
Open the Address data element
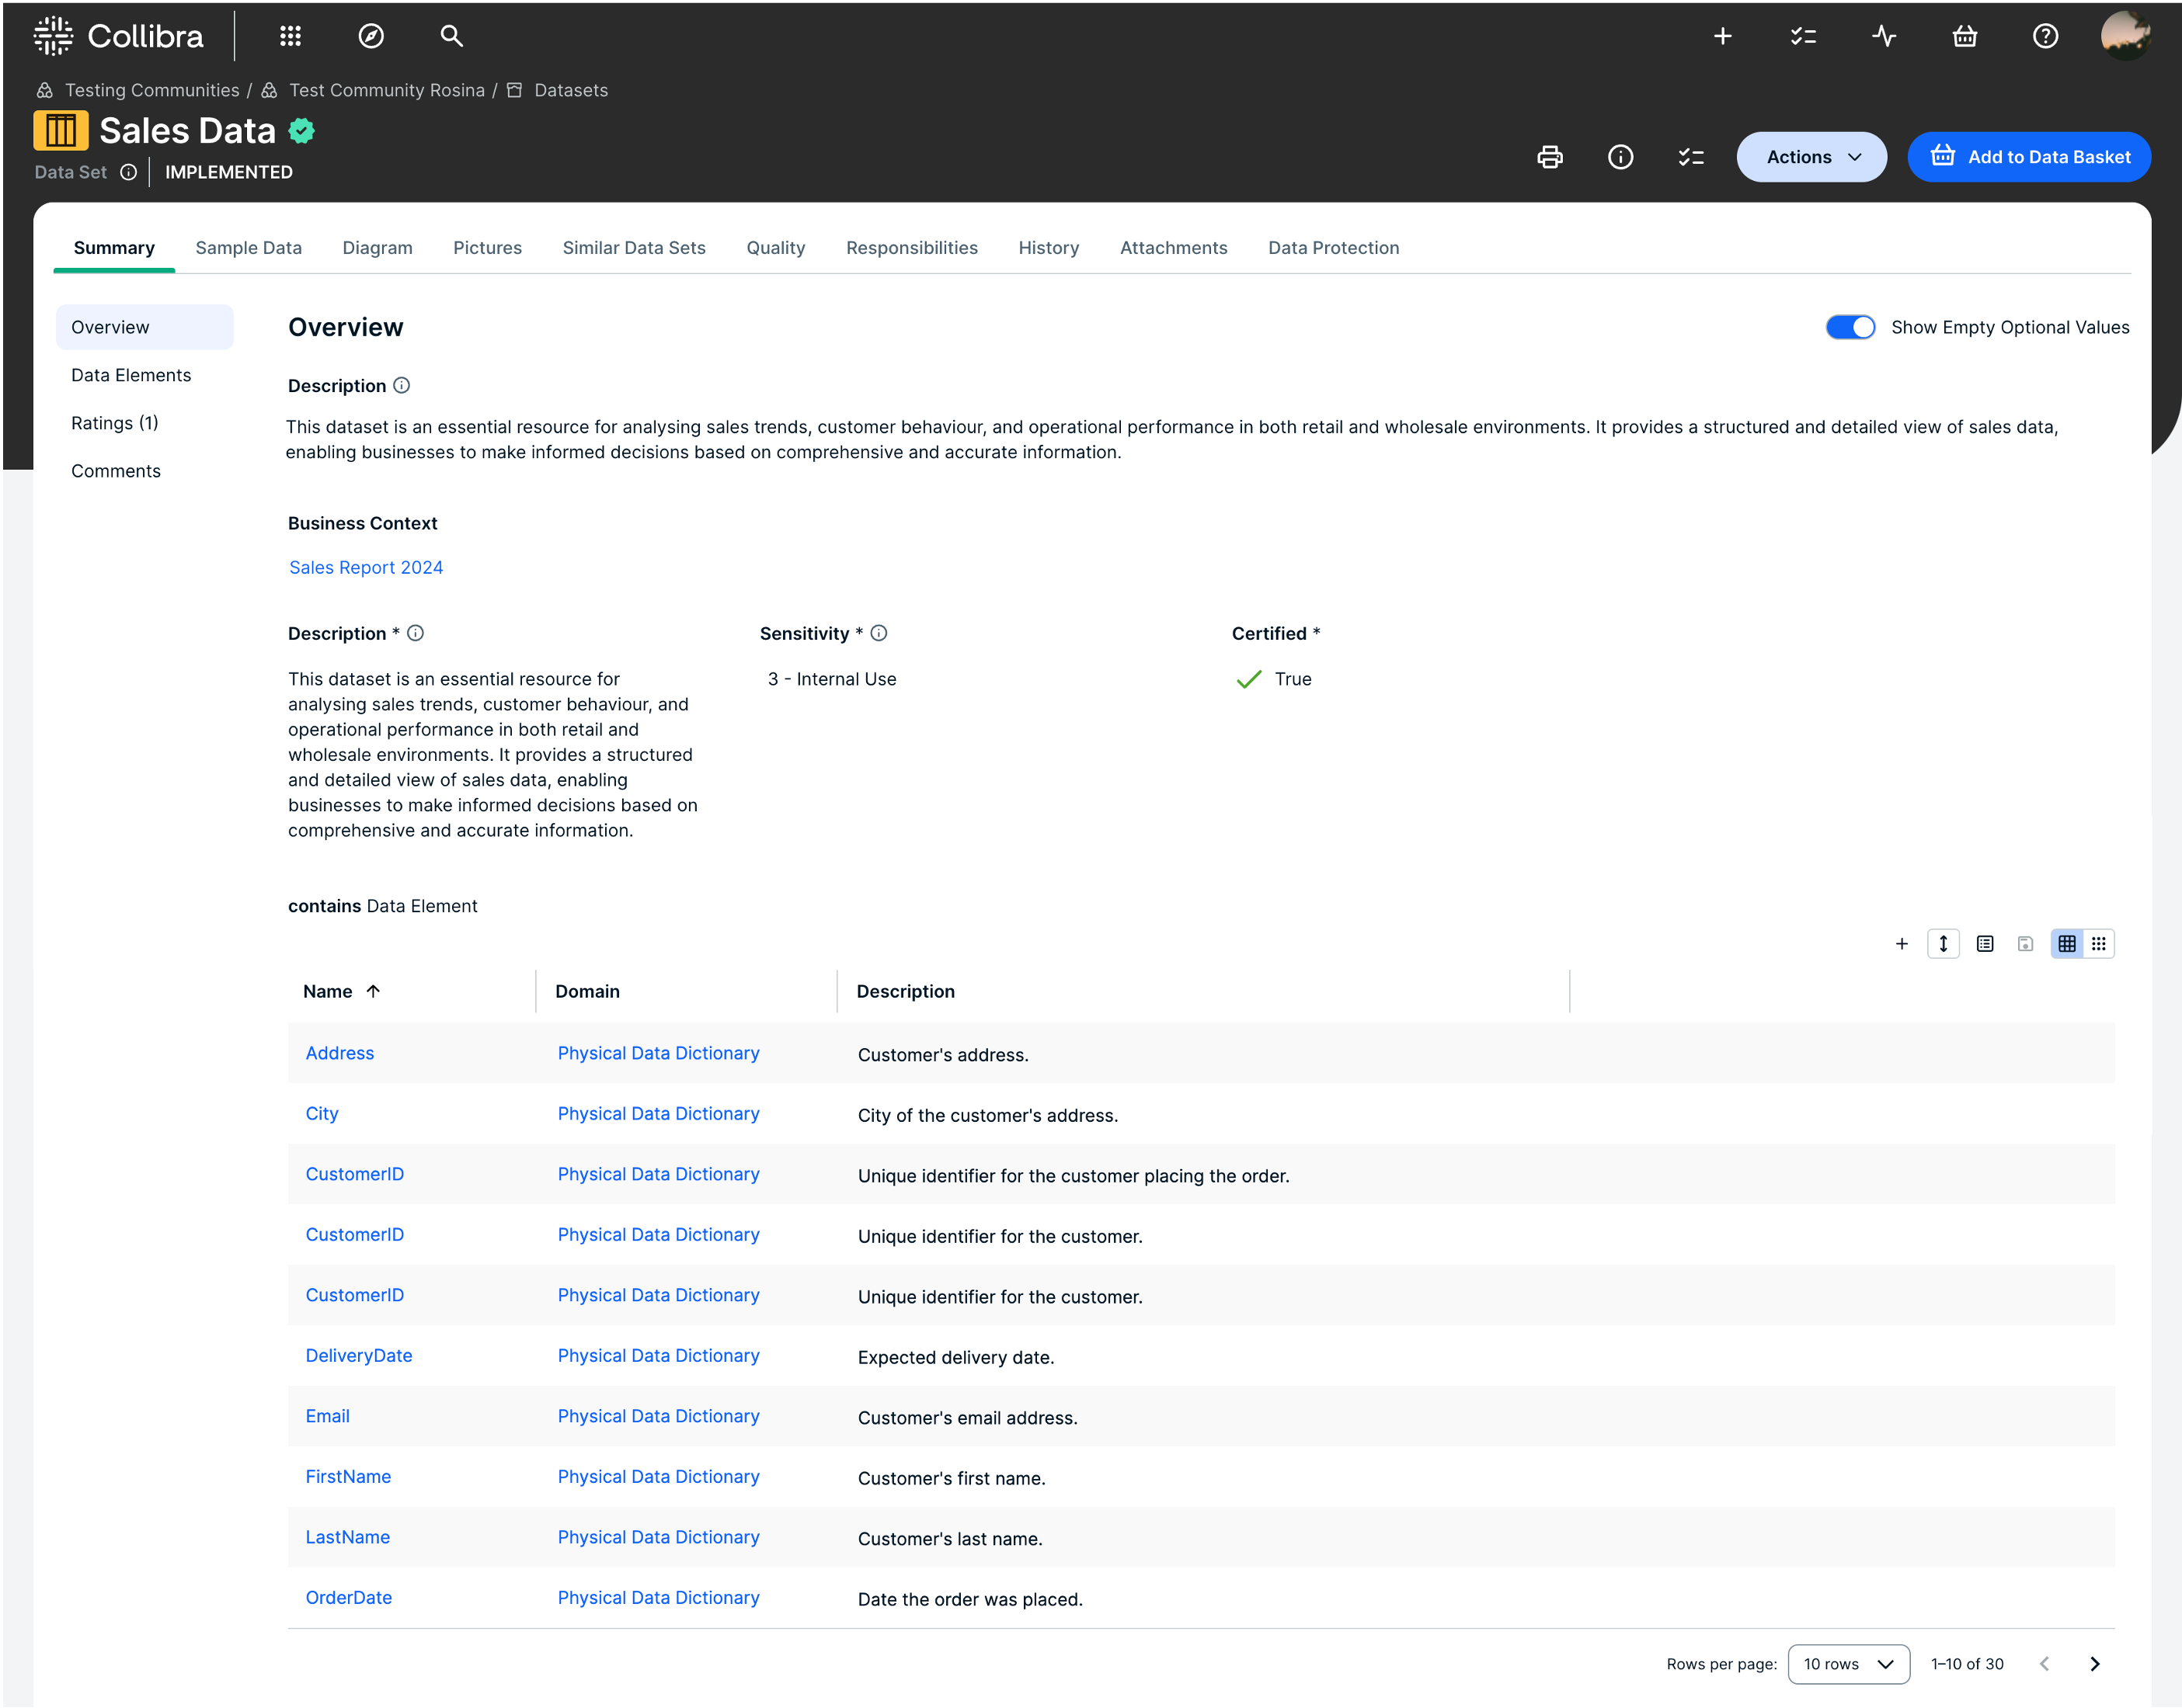pyautogui.click(x=339, y=1053)
